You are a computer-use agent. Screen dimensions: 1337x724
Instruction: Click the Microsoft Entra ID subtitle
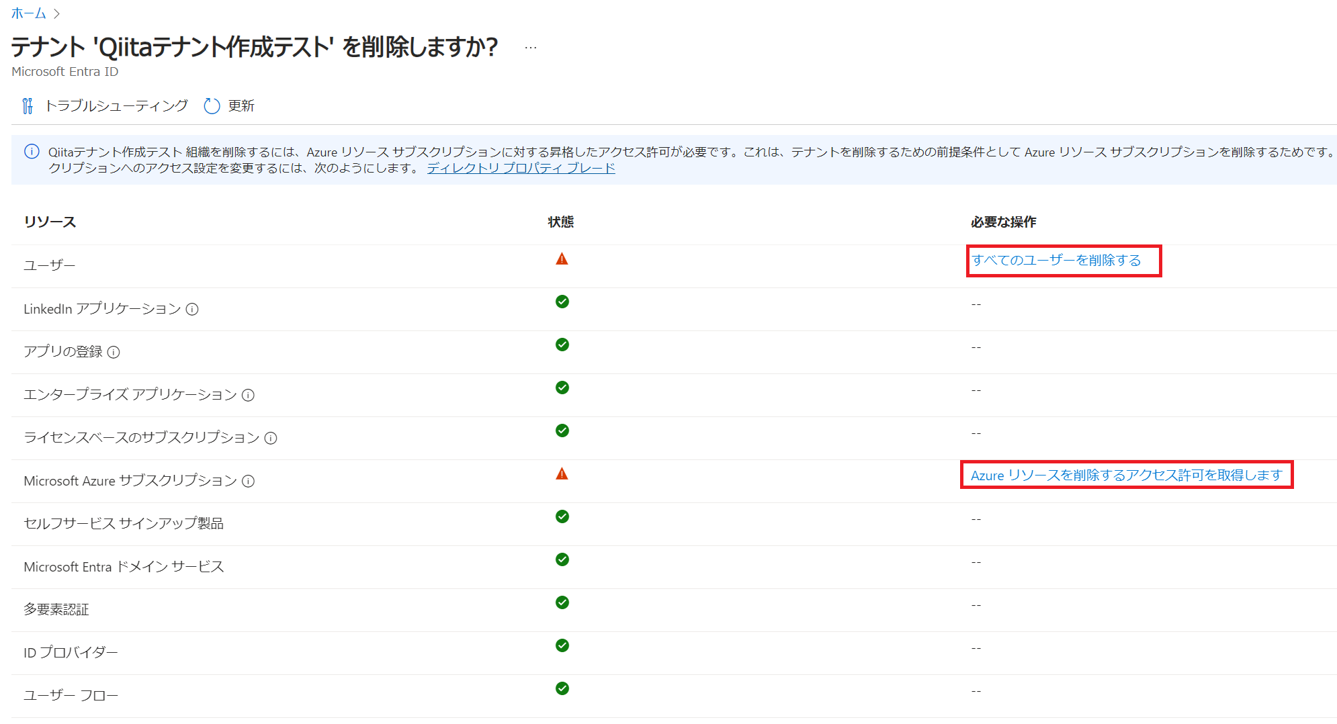coord(64,72)
